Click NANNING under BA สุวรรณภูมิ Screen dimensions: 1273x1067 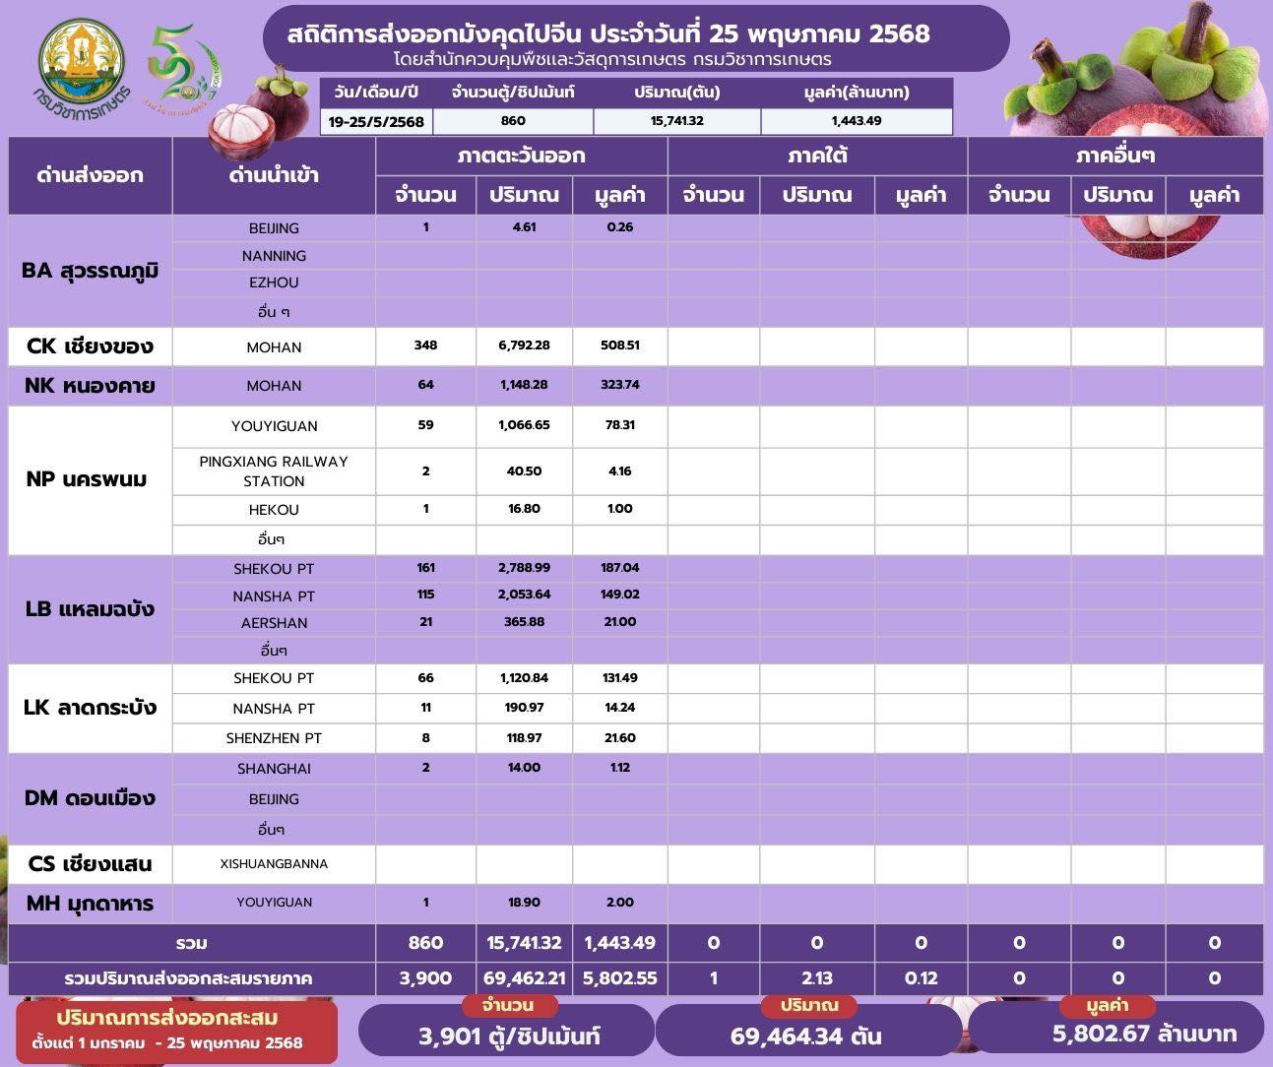[274, 256]
